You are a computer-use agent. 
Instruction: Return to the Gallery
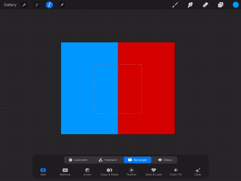[x=10, y=5]
